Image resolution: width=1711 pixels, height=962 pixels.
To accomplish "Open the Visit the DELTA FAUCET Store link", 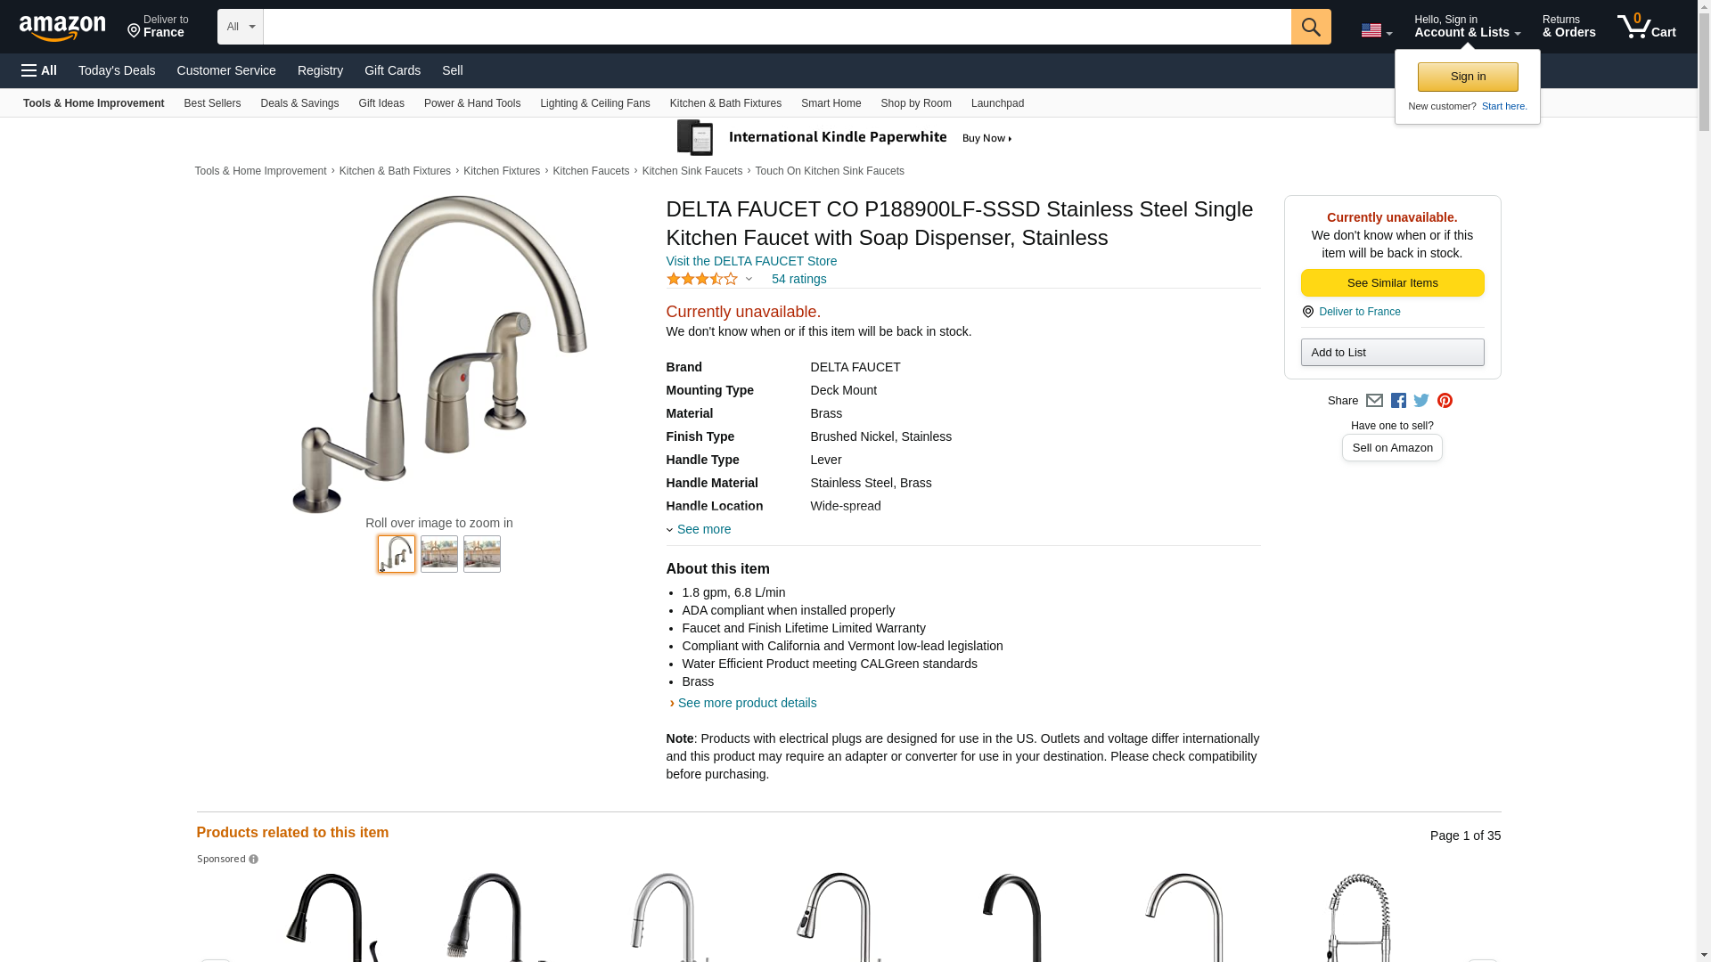I will pyautogui.click(x=751, y=261).
